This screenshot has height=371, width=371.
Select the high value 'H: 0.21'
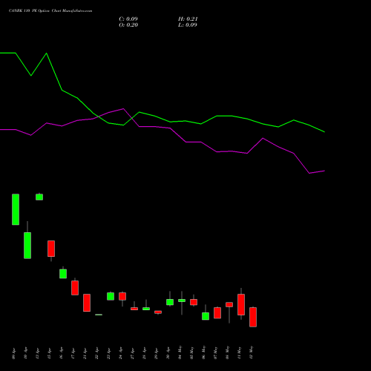(x=188, y=19)
